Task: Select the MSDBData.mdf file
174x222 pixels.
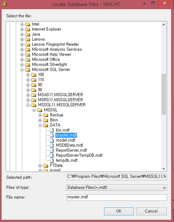Action: (x=70, y=145)
